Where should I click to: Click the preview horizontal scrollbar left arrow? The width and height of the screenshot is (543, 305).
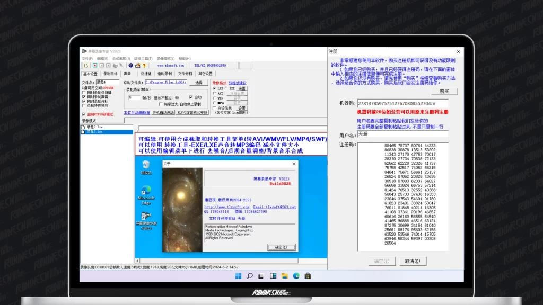[138, 261]
